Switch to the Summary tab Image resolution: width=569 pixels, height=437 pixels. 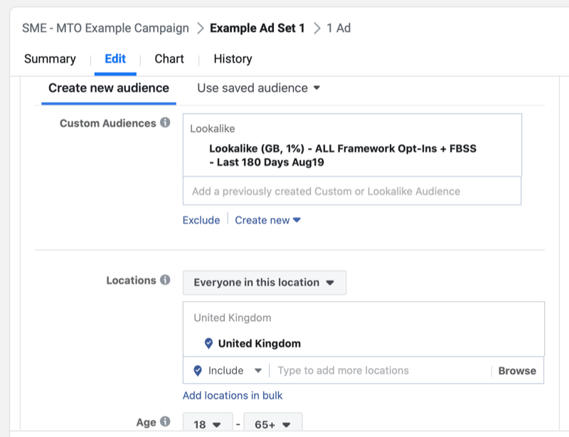50,59
